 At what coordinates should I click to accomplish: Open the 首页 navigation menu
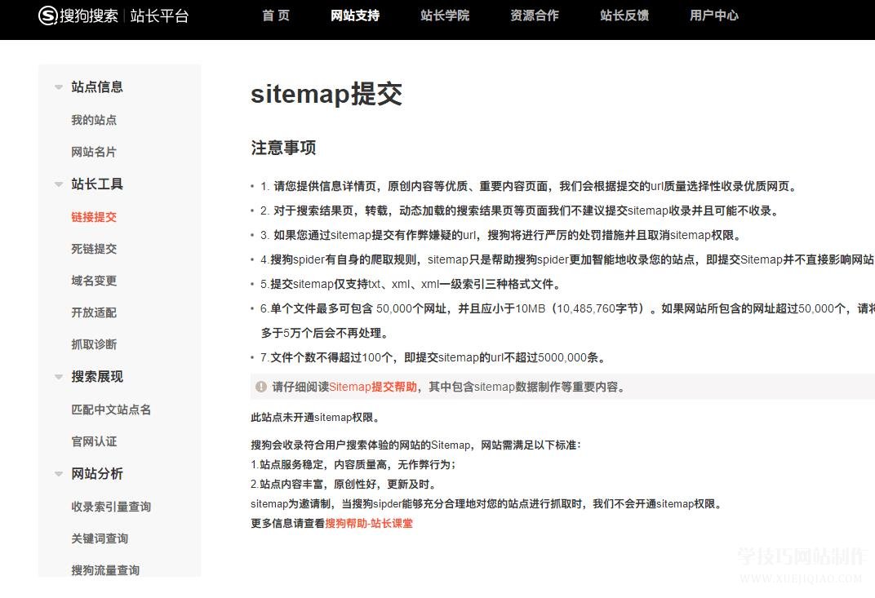tap(276, 16)
